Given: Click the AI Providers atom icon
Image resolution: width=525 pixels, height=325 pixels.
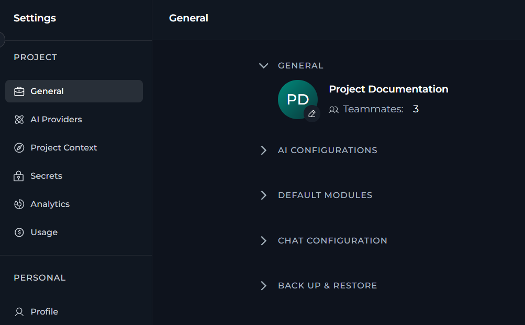Looking at the screenshot, I should [x=19, y=119].
